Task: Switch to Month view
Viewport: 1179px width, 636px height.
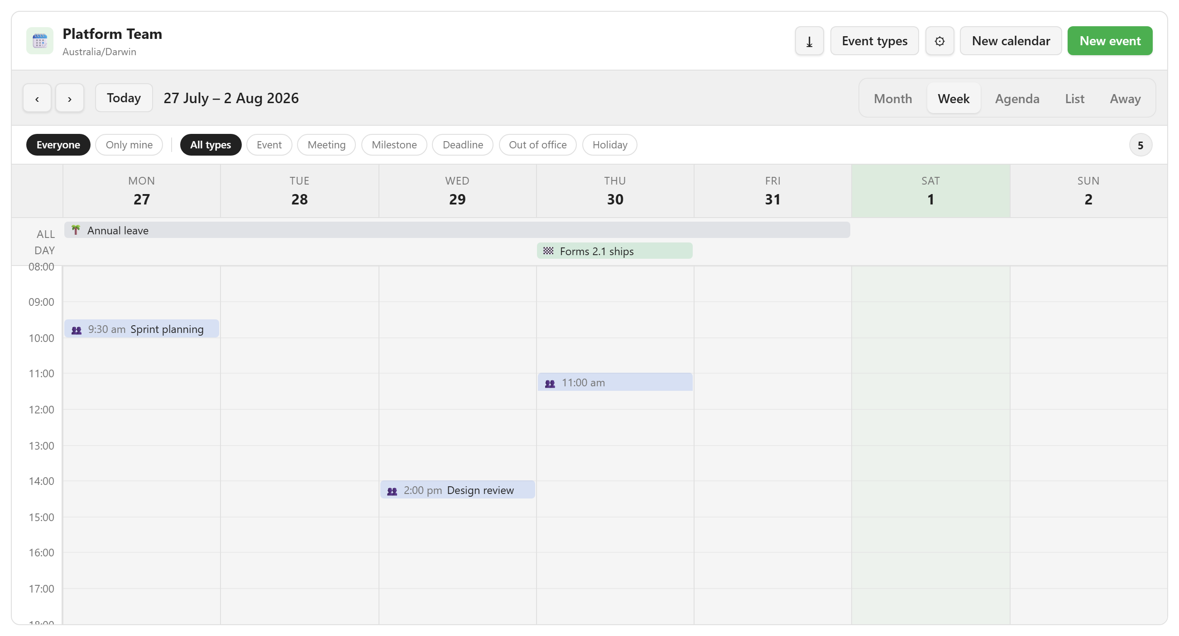Action: tap(892, 98)
